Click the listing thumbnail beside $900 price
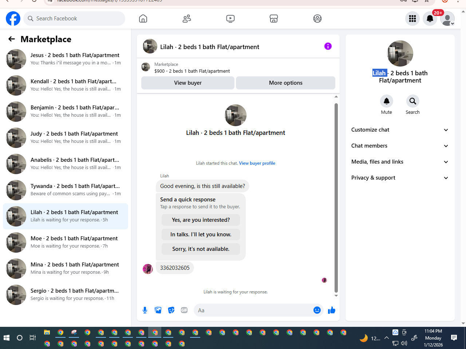The width and height of the screenshot is (466, 349). [x=146, y=67]
